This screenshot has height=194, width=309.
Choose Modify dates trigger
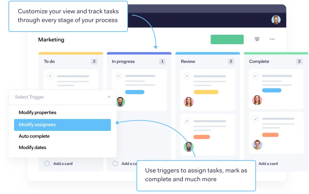(32, 148)
